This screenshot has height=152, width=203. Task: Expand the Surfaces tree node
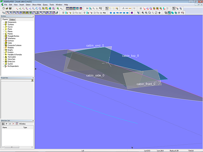tap(3, 25)
